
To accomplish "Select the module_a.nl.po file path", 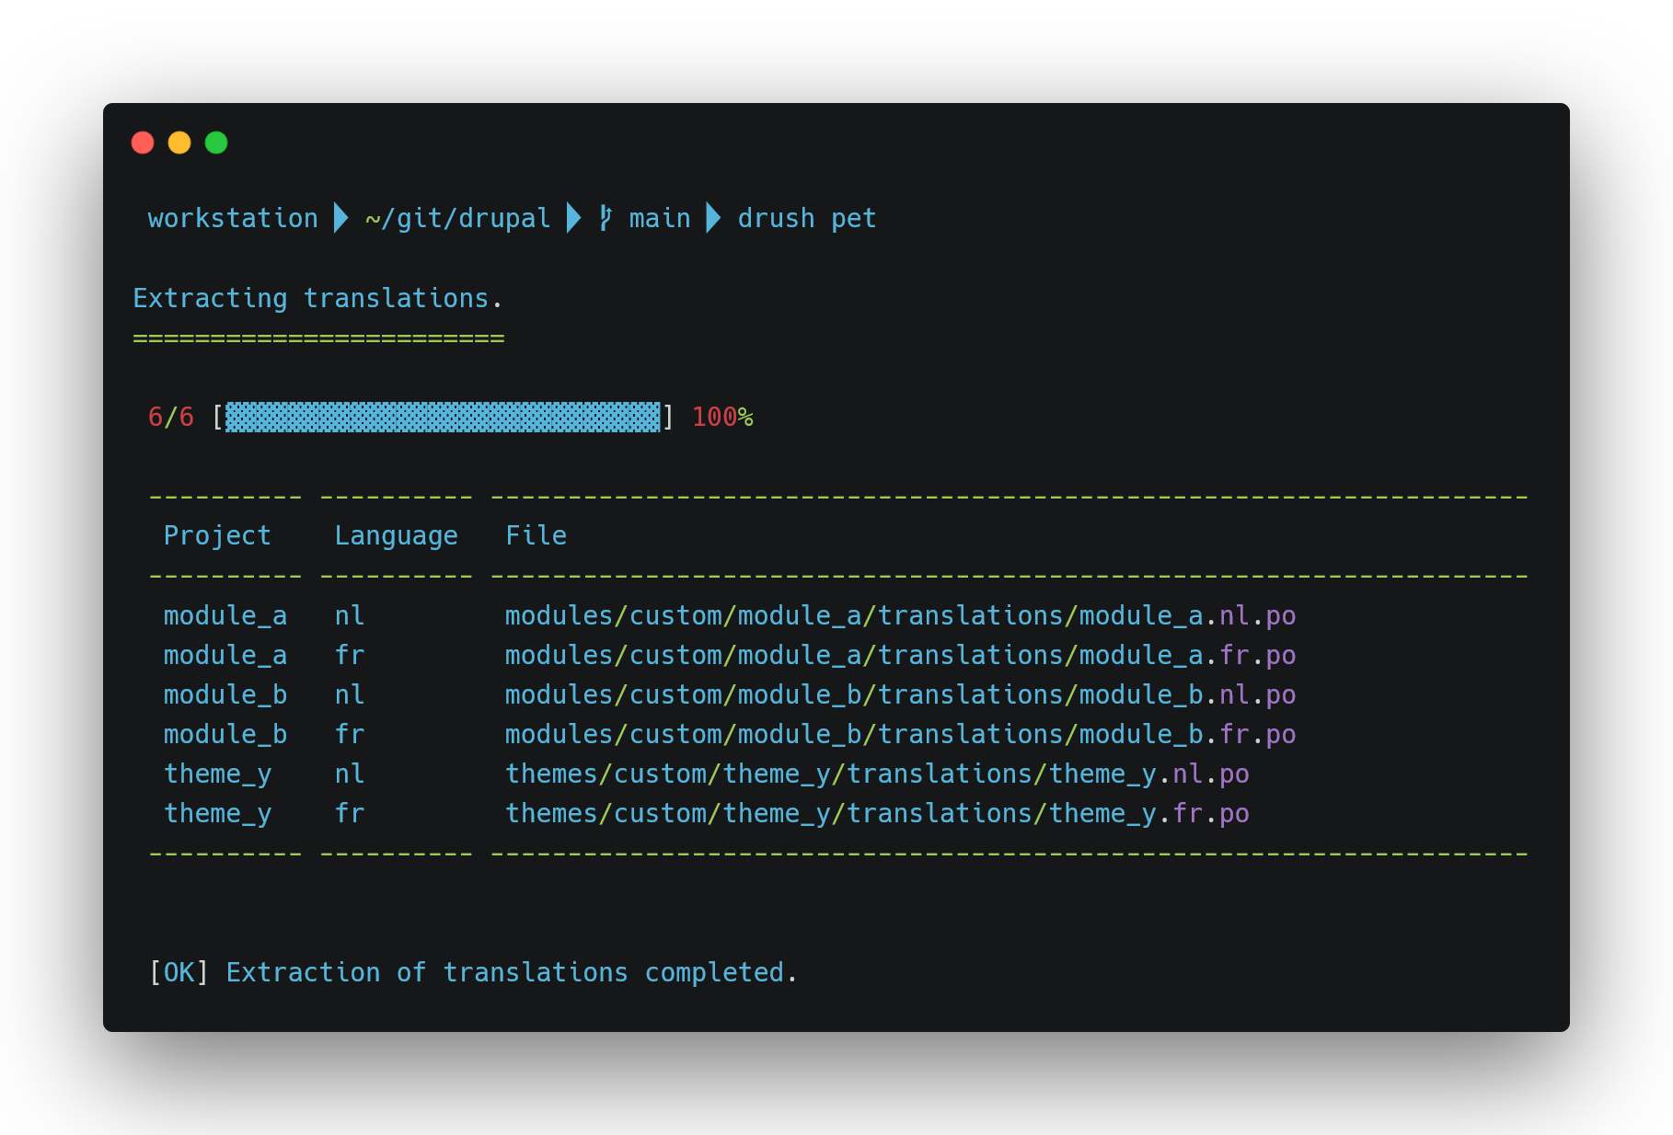I will pos(899,615).
